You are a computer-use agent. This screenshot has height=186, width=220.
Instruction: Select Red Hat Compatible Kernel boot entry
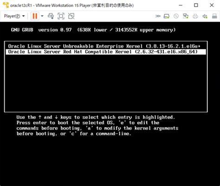pos(106,52)
